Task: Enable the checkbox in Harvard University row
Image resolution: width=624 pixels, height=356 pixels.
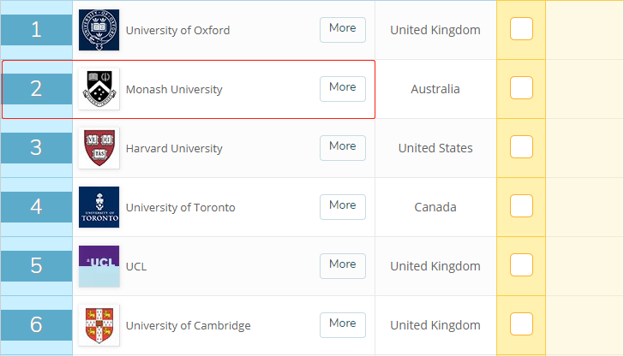Action: click(x=521, y=146)
